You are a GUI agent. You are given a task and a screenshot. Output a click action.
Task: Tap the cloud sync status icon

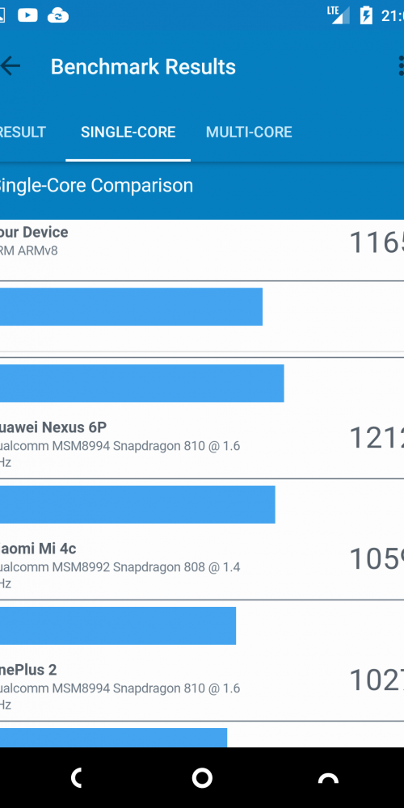coord(58,15)
